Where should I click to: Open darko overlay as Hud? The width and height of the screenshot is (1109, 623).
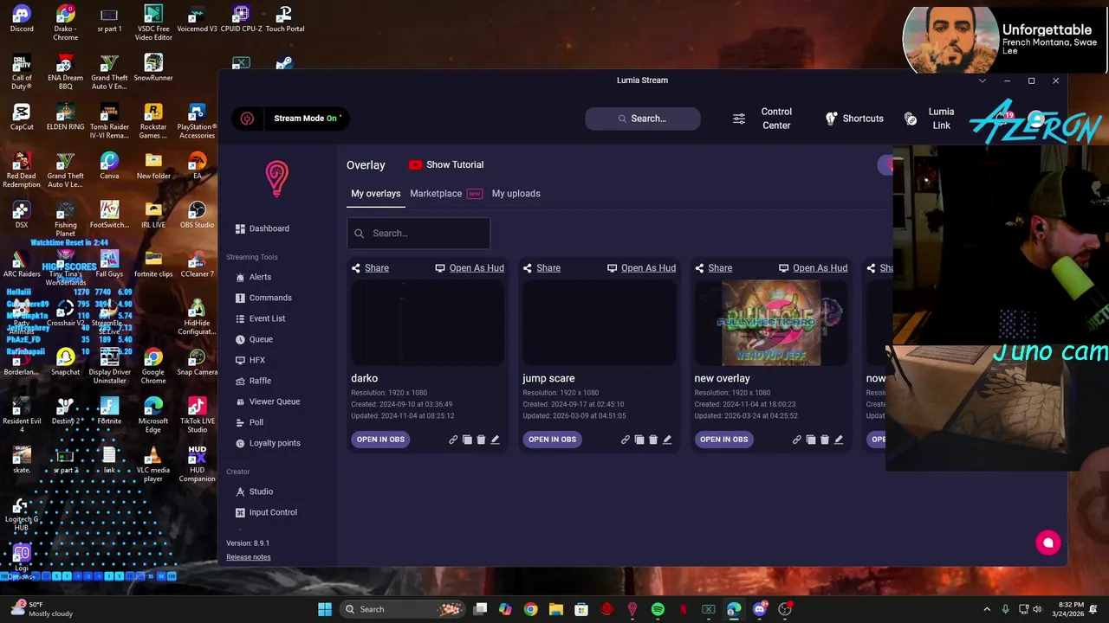[x=470, y=268]
